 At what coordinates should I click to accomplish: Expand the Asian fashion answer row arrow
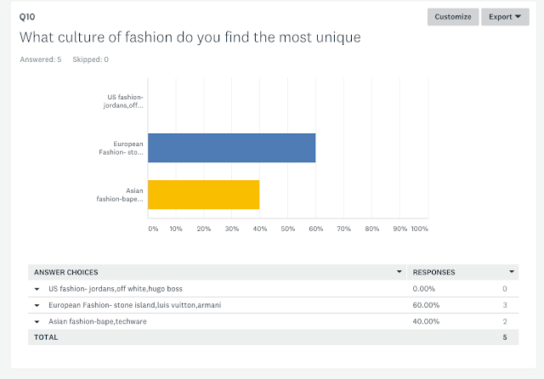tap(37, 321)
